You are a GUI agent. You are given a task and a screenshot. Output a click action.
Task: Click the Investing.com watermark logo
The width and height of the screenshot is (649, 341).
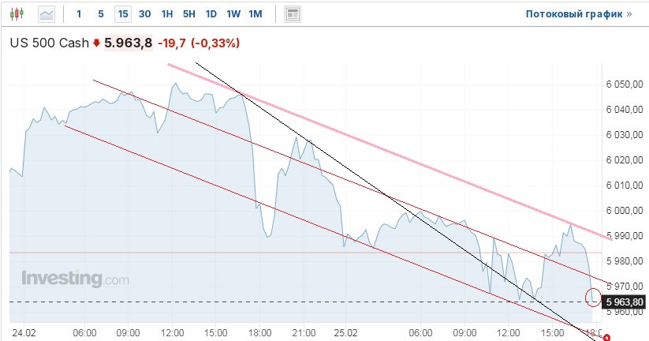(x=75, y=279)
